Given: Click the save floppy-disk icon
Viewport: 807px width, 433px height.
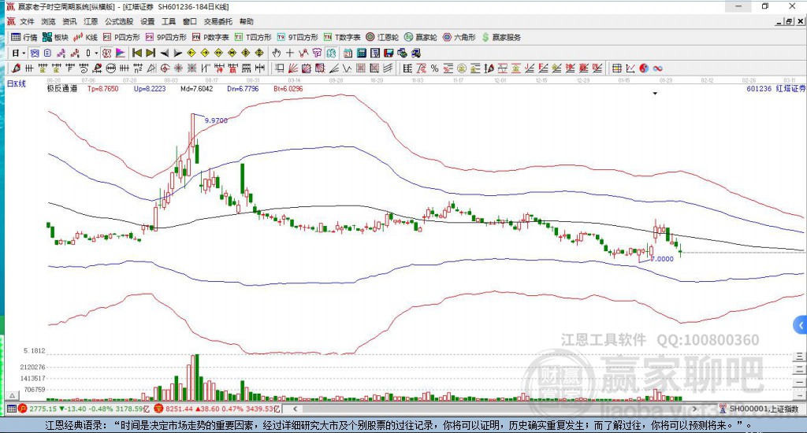Looking at the screenshot, I should pos(389,53).
